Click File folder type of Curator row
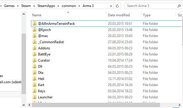This screenshot has width=183, height=108. 150,60
